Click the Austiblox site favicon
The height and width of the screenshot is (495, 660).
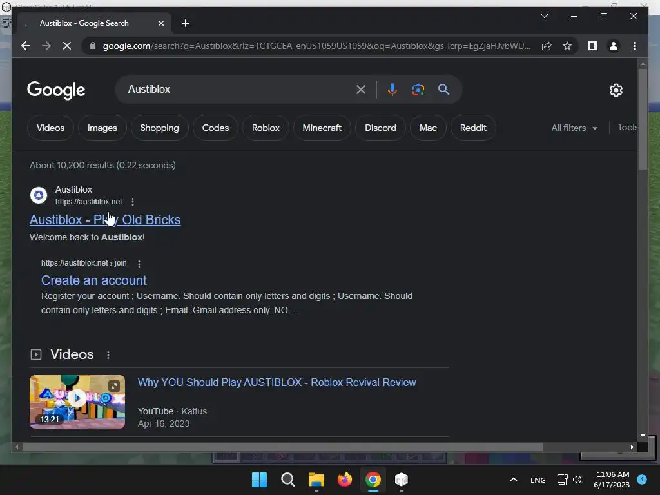(38, 195)
